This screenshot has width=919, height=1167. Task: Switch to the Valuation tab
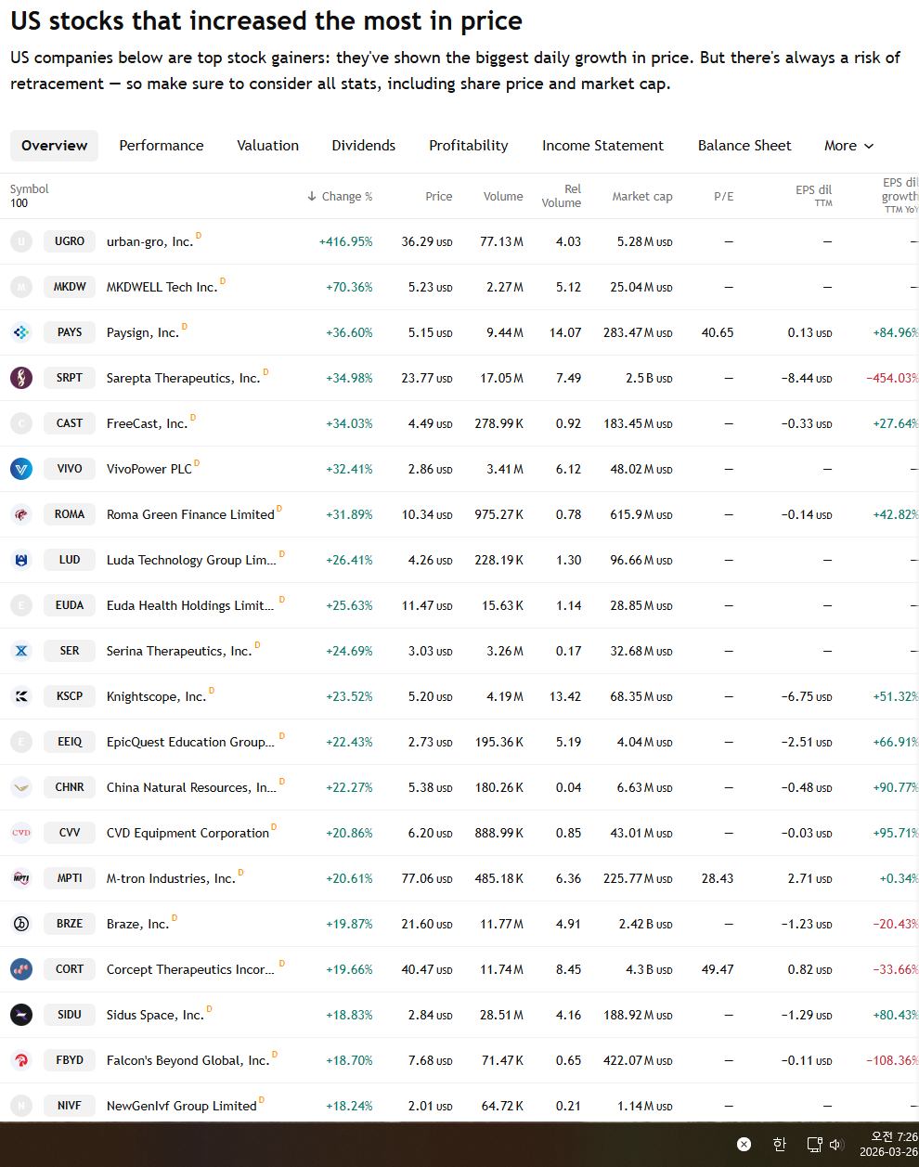(268, 146)
